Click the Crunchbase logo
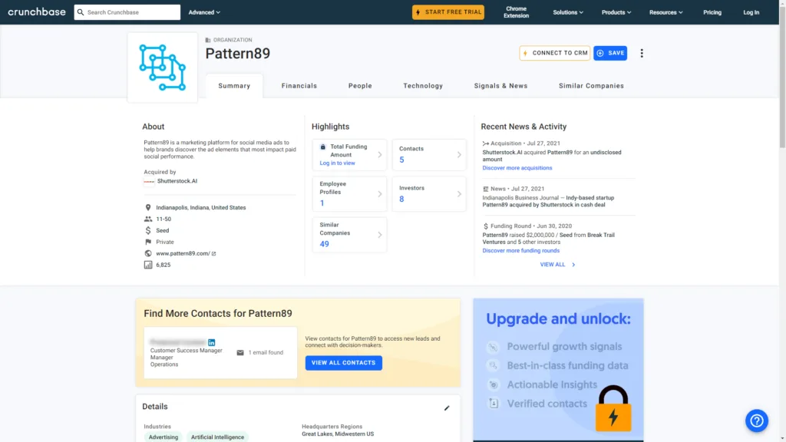786x442 pixels. (x=37, y=12)
